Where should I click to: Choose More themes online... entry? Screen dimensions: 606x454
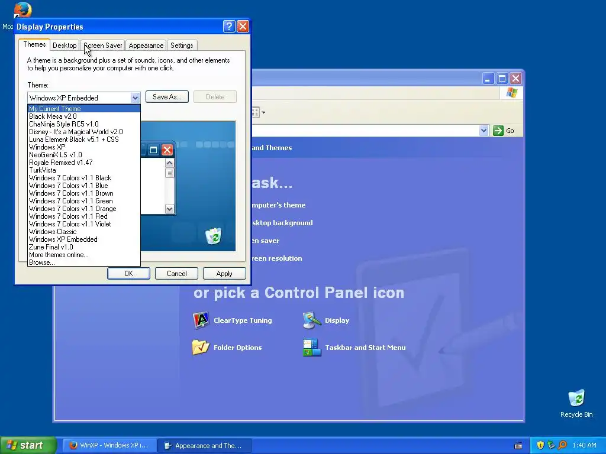pyautogui.click(x=84, y=255)
